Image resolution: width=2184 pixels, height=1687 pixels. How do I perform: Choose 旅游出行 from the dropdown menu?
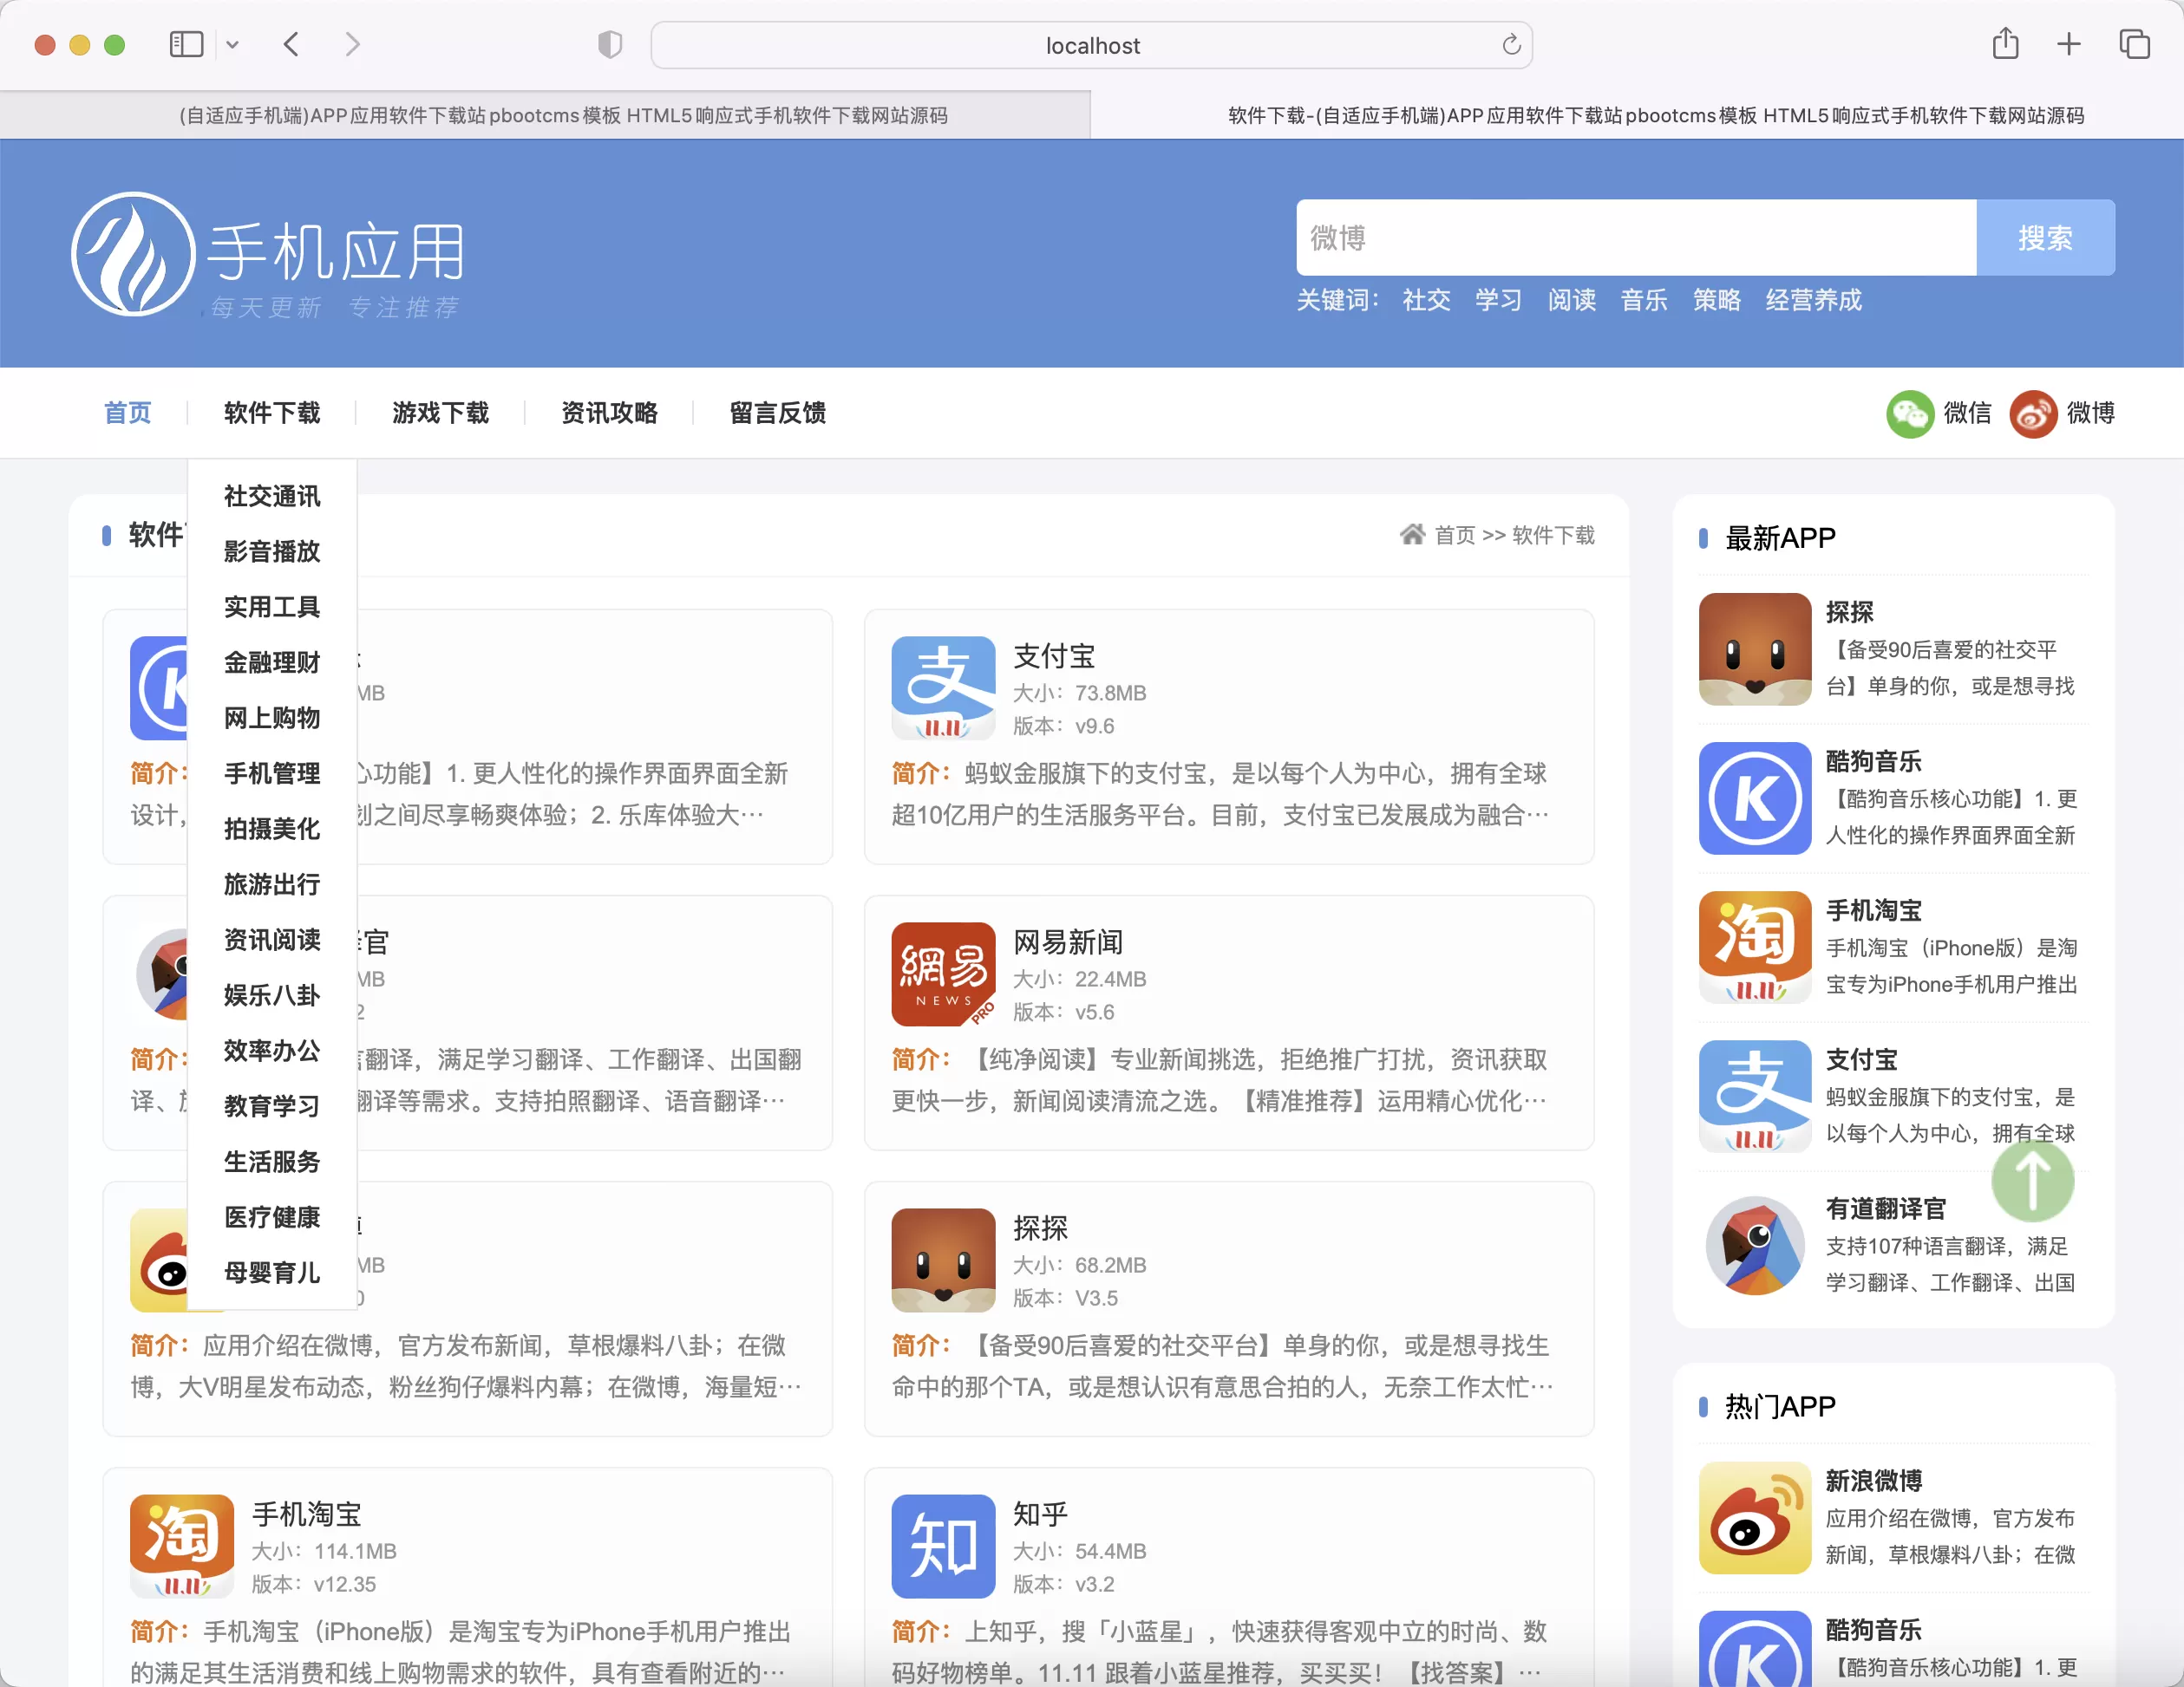[x=272, y=883]
